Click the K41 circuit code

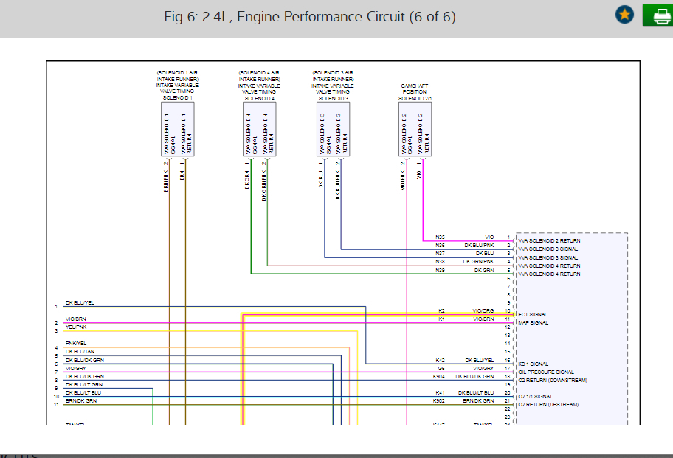pyautogui.click(x=440, y=393)
